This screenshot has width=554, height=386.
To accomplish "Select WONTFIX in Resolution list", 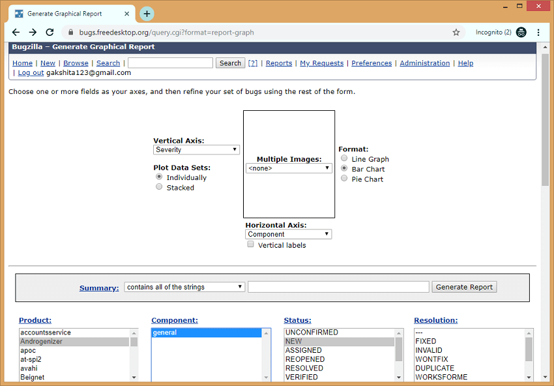I will pos(469,359).
